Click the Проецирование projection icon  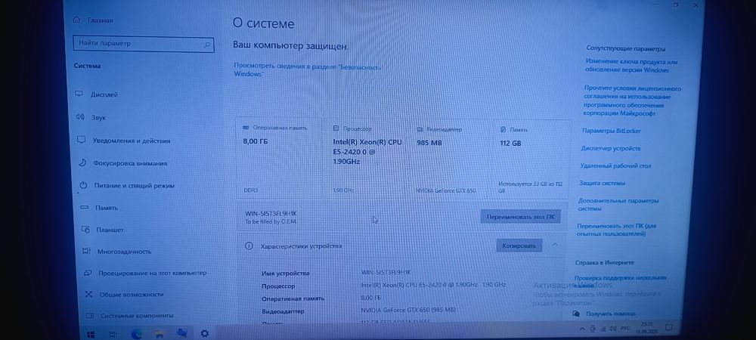pyautogui.click(x=87, y=273)
